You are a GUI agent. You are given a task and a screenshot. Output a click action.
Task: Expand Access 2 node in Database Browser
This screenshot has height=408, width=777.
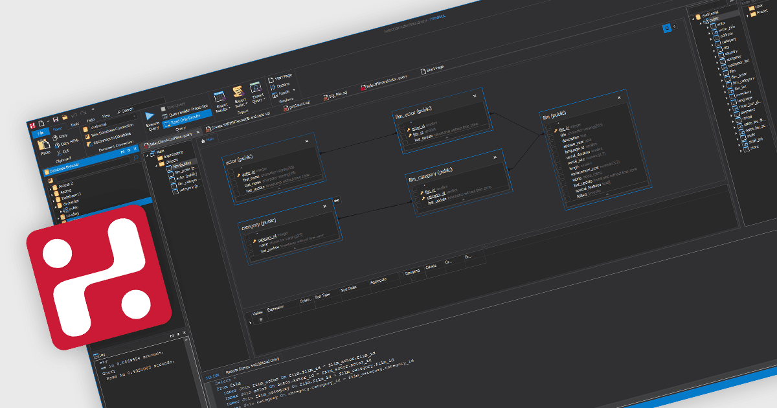point(51,189)
